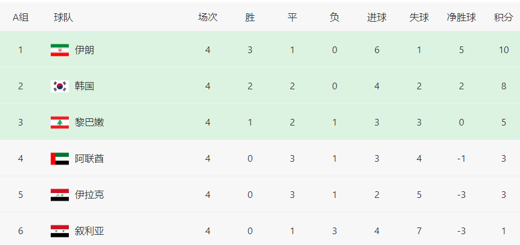Click the Iraq flag icon
This screenshot has width=520, height=245.
60,195
